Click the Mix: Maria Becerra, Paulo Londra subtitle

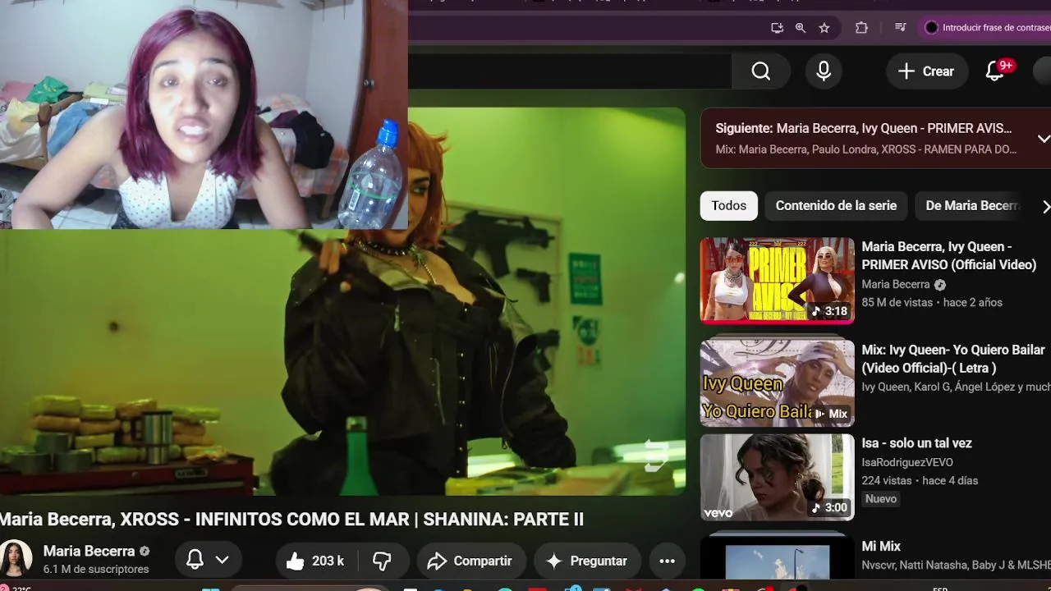click(865, 149)
